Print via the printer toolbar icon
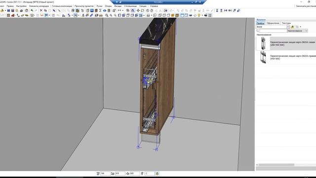Screen dimensions: 316x178 click(21, 10)
